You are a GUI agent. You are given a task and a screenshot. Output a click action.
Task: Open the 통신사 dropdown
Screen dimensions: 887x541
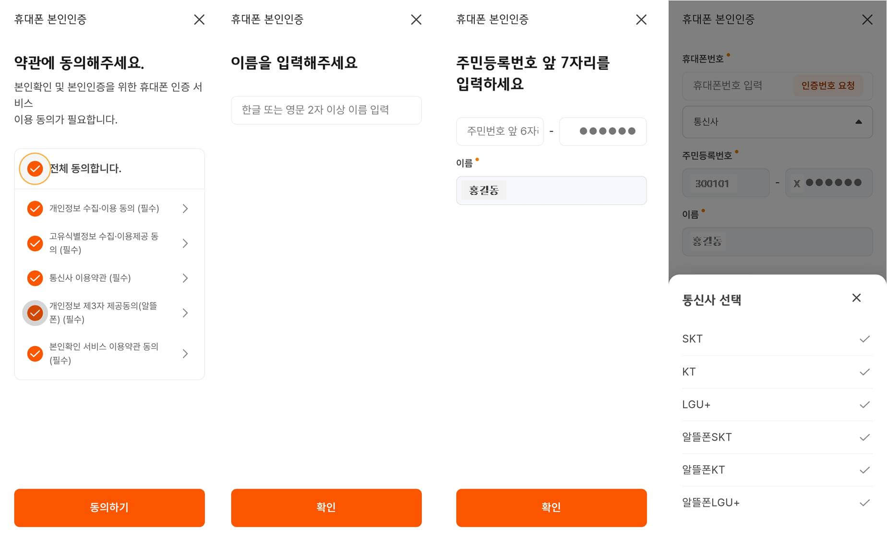click(x=778, y=122)
